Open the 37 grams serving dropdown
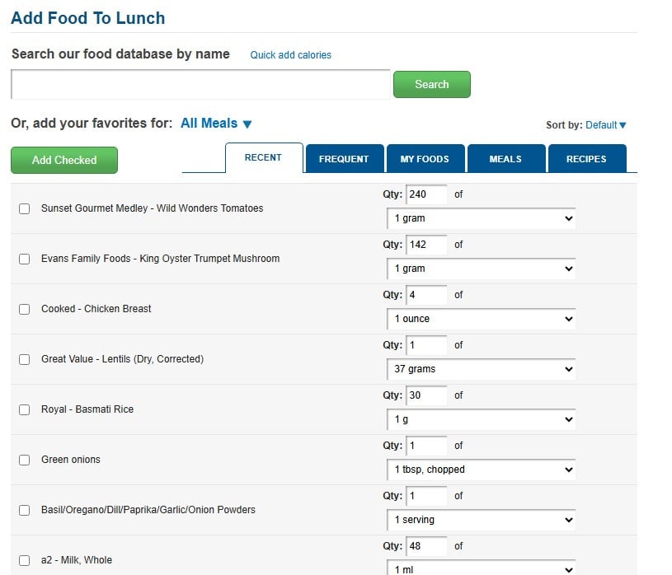 [x=481, y=369]
